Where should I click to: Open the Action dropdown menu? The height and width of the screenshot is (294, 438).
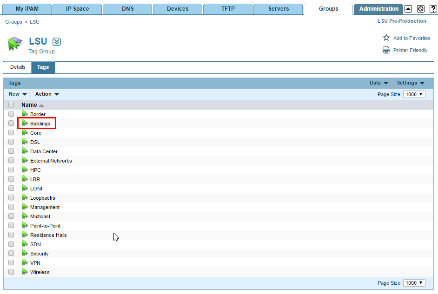pyautogui.click(x=47, y=94)
